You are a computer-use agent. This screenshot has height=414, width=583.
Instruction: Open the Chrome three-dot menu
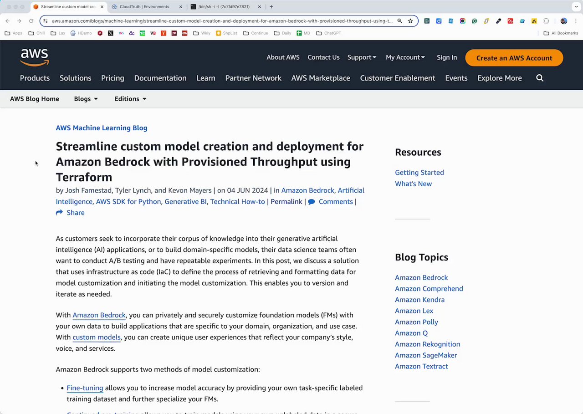575,21
